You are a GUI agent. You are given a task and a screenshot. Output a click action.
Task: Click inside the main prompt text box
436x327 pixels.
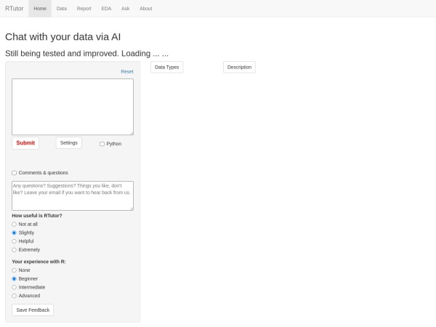tap(73, 106)
